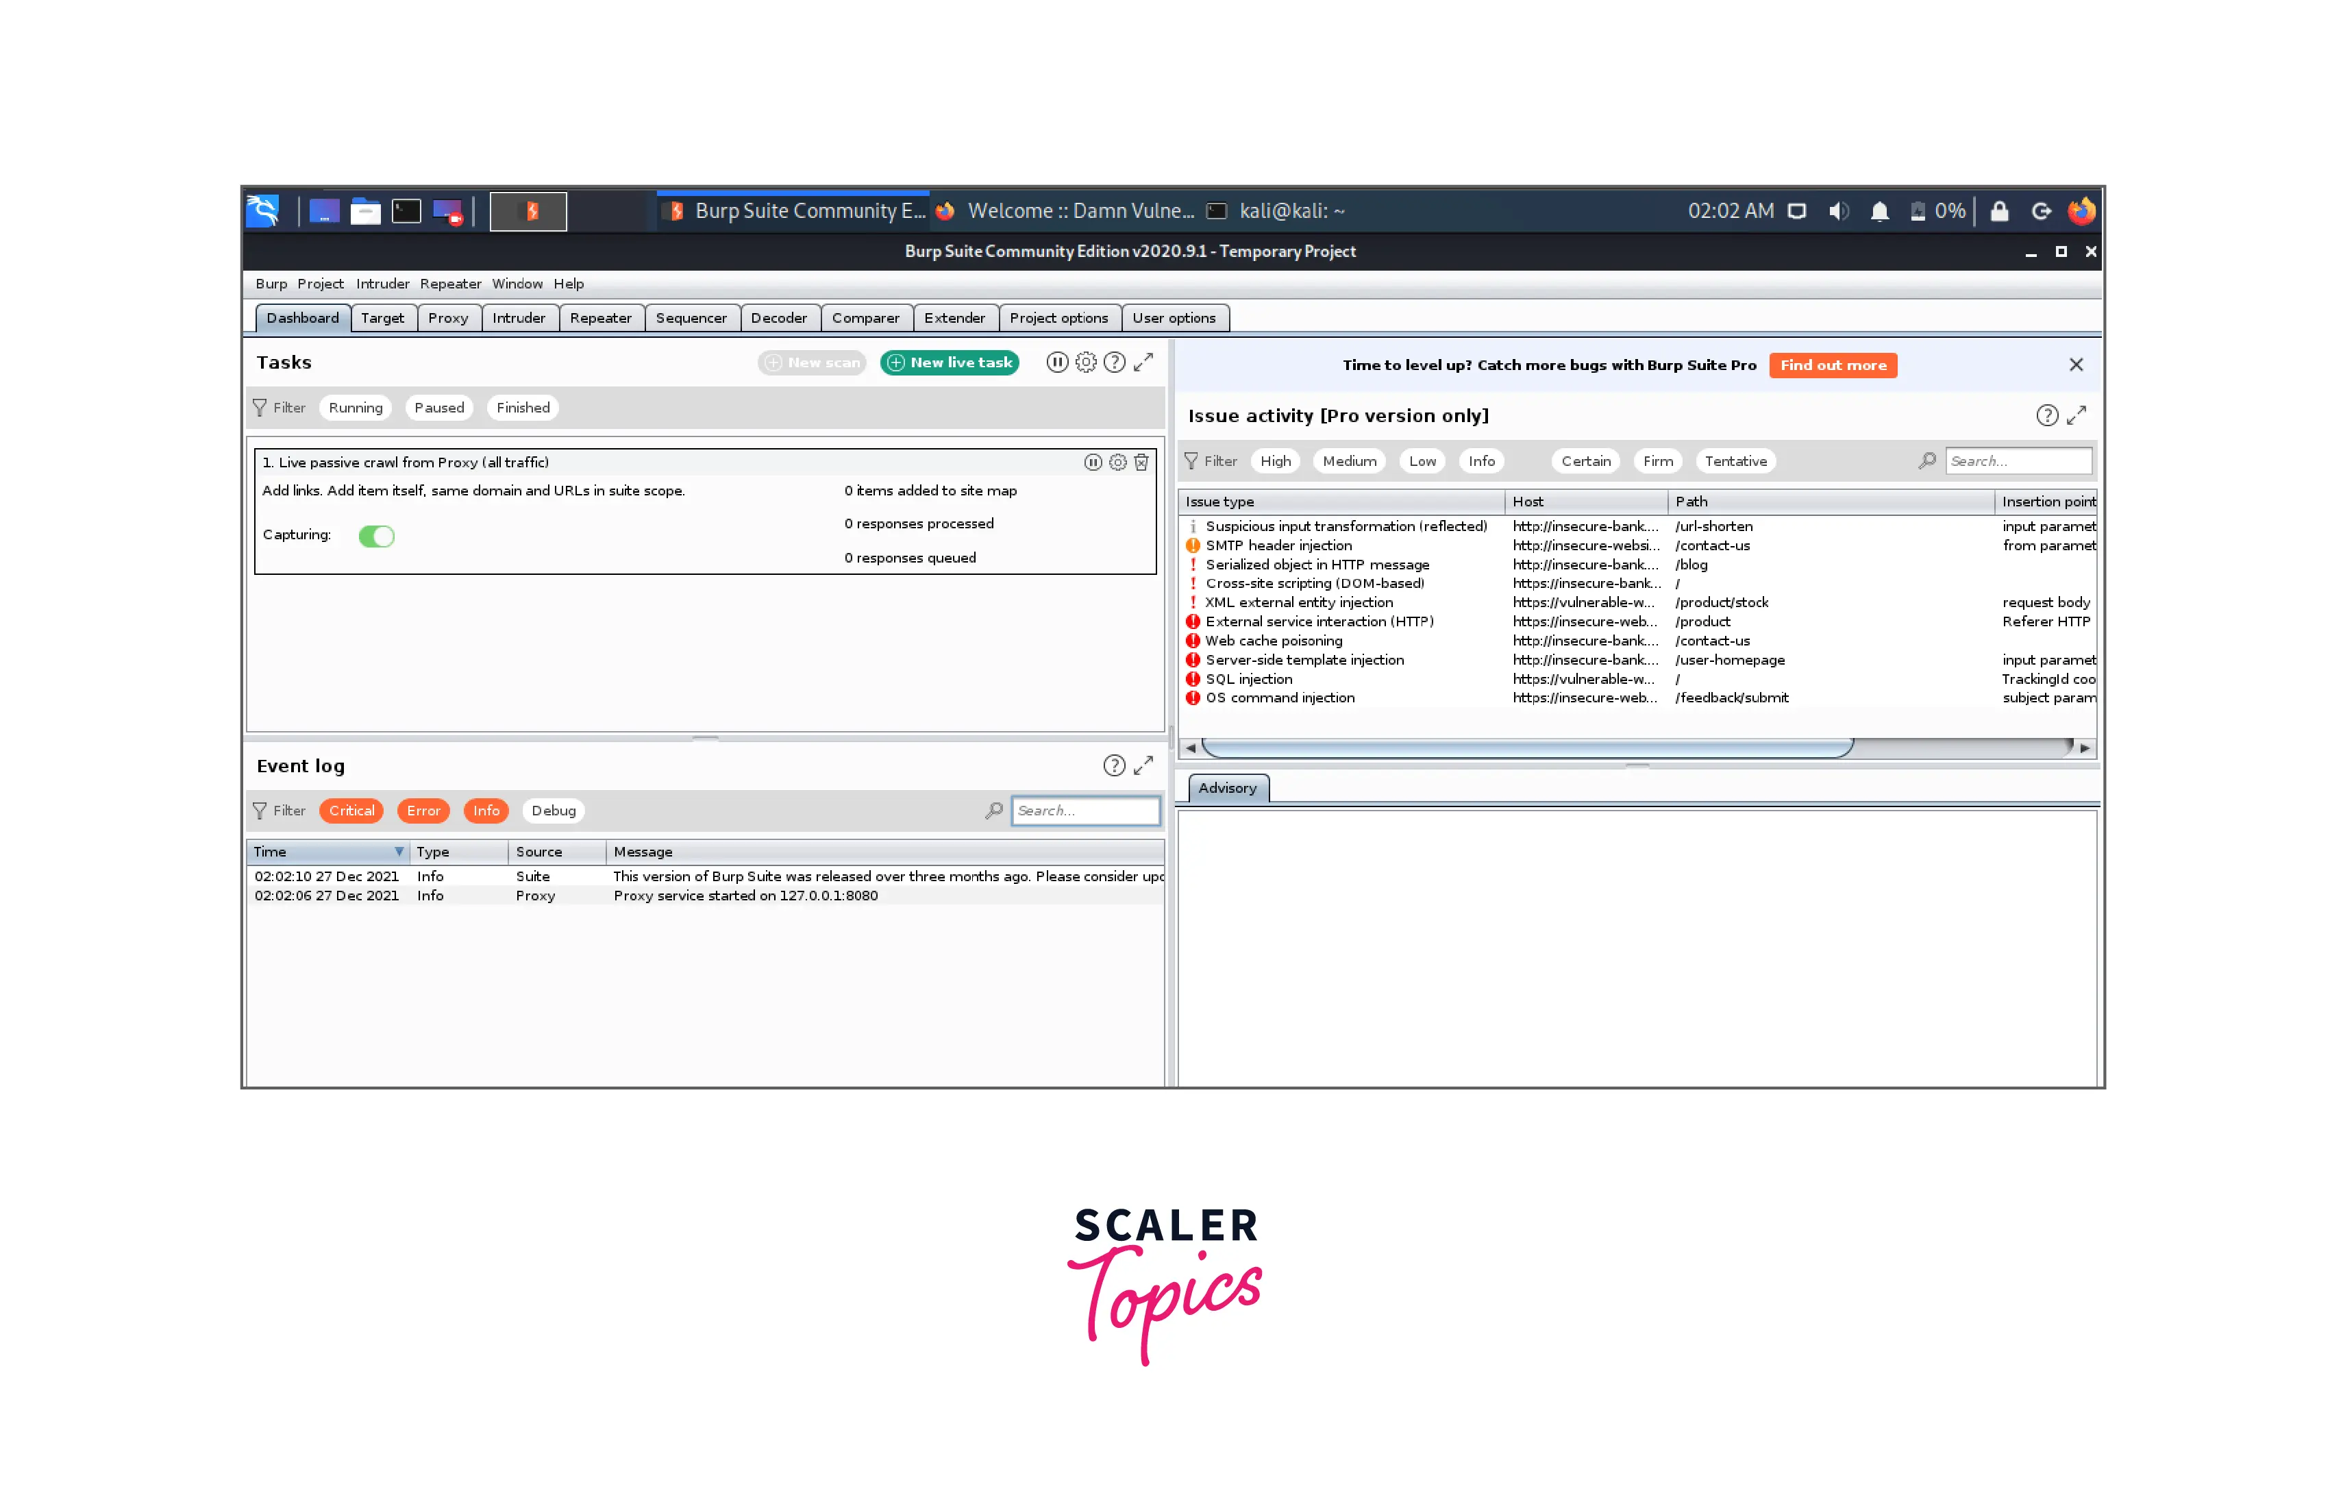
Task: Expand the Issue activity panel
Action: [x=2075, y=415]
